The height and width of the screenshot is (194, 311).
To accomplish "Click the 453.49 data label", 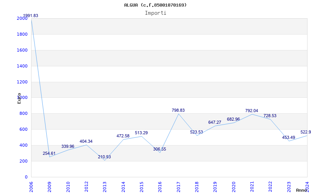I will pyautogui.click(x=288, y=138).
